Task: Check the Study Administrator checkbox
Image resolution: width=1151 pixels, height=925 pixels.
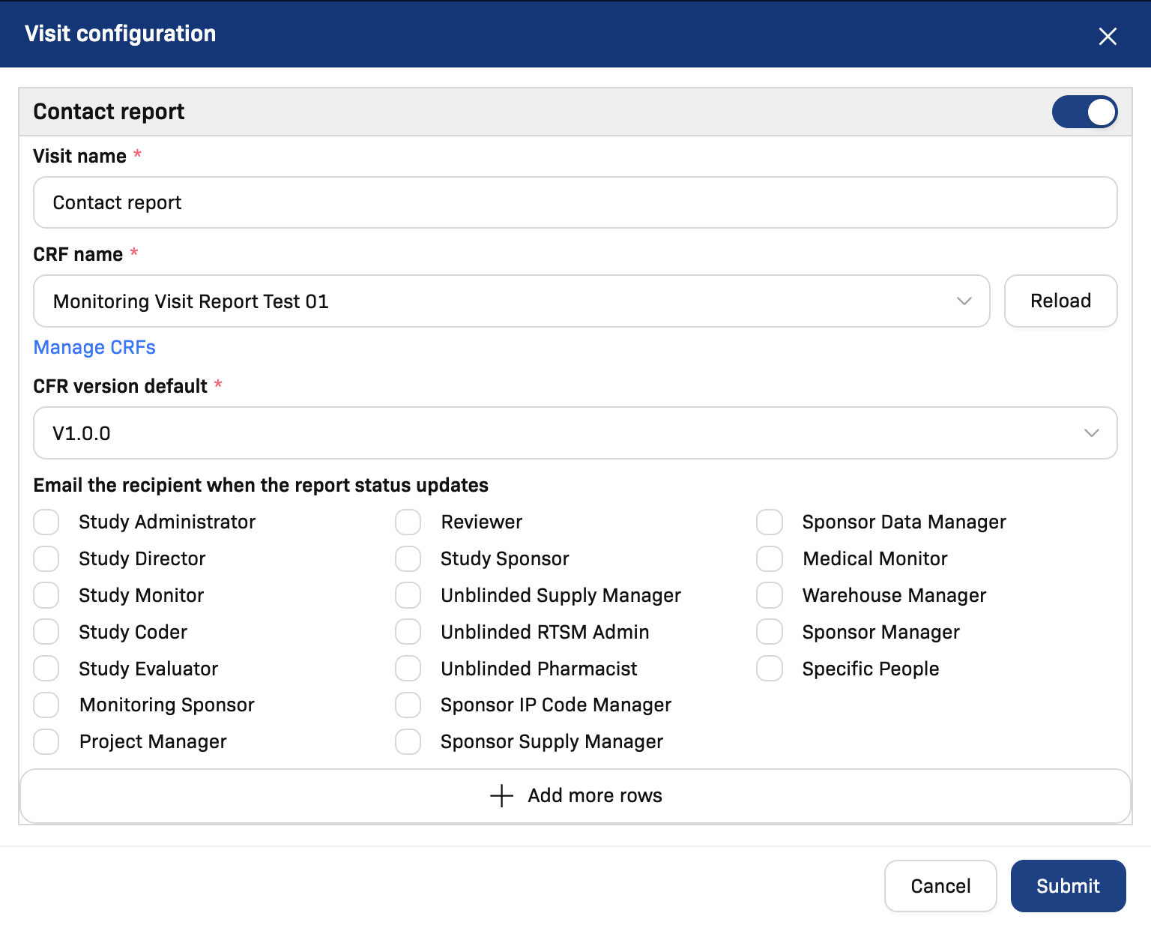Action: point(46,522)
